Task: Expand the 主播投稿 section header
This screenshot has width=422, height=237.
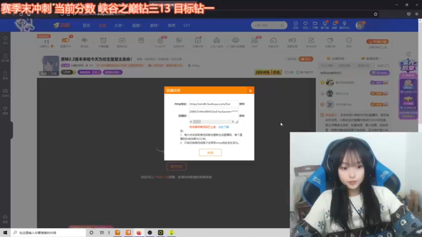Action: coord(337,58)
